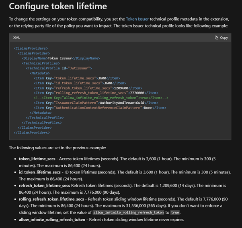Click the bold allow_infinite_rolling_refresh_token term in the last bullet
Viewport: 242px width, 228px height.
pyautogui.click(x=52, y=220)
